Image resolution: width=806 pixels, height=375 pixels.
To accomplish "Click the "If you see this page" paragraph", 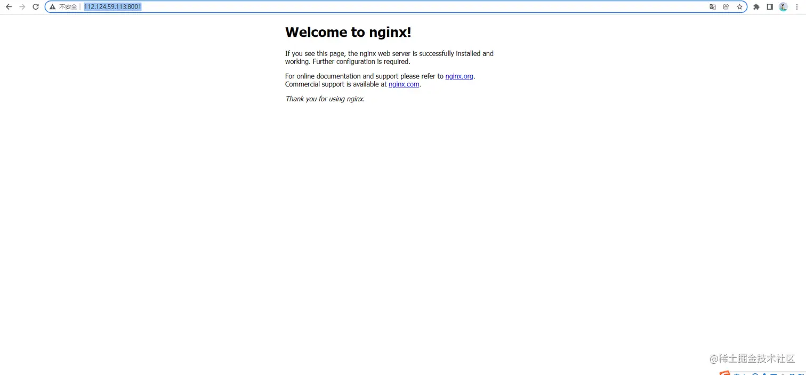I will [389, 58].
